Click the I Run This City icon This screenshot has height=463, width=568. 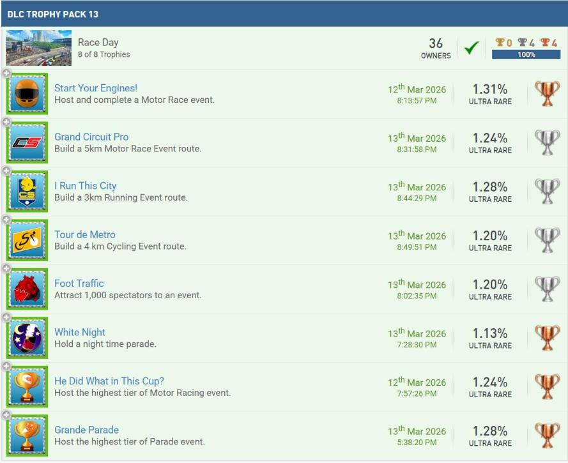27,192
